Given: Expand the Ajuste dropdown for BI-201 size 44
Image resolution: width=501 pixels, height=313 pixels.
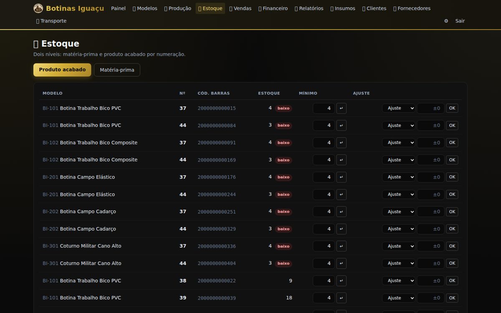Looking at the screenshot, I should pos(399,194).
